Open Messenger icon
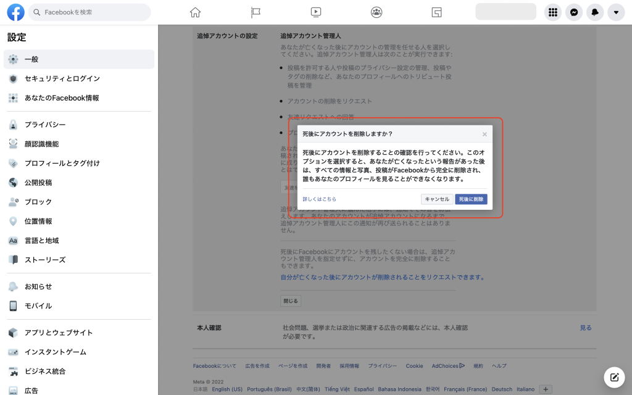This screenshot has width=632, height=395. pos(574,12)
